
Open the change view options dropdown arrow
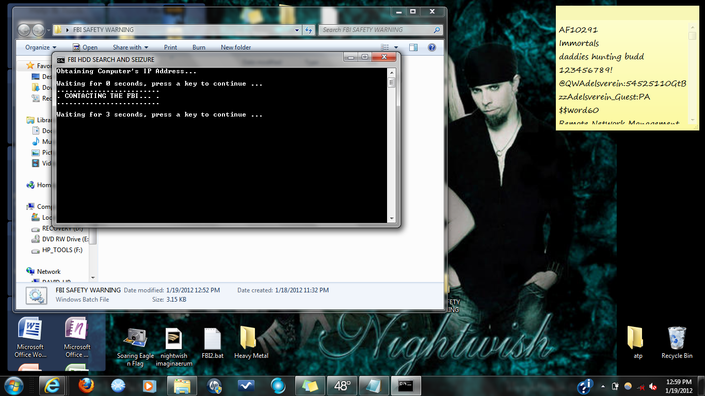[396, 47]
